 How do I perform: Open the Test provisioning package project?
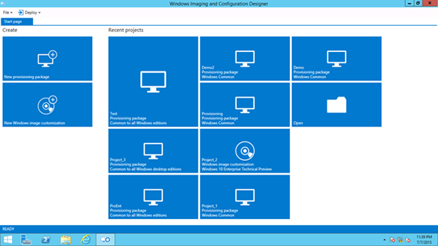153,81
